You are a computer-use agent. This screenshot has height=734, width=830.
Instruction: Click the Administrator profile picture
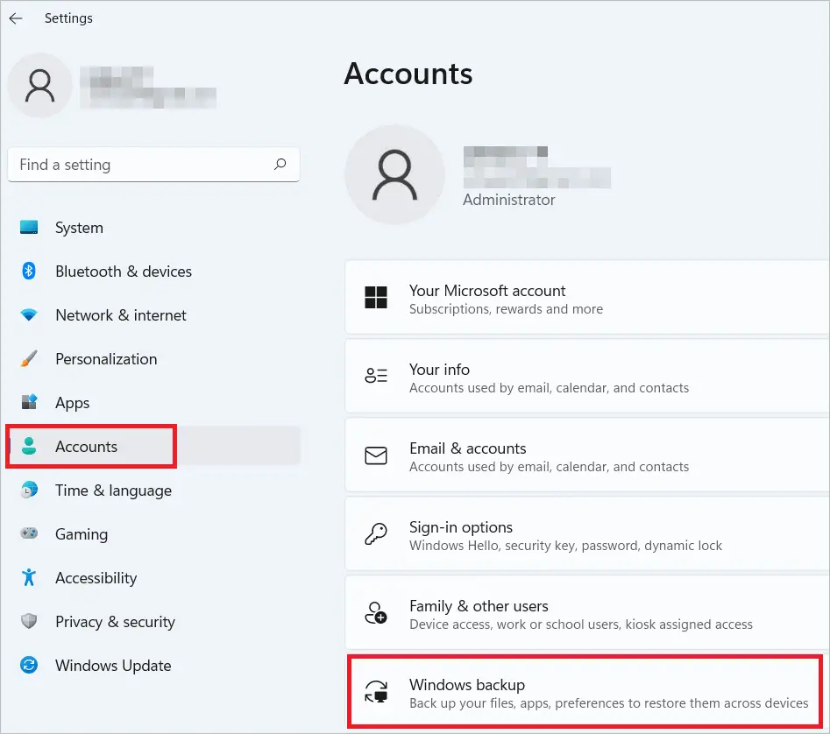point(394,173)
